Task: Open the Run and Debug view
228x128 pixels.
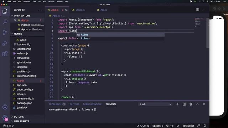Action: 5,43
